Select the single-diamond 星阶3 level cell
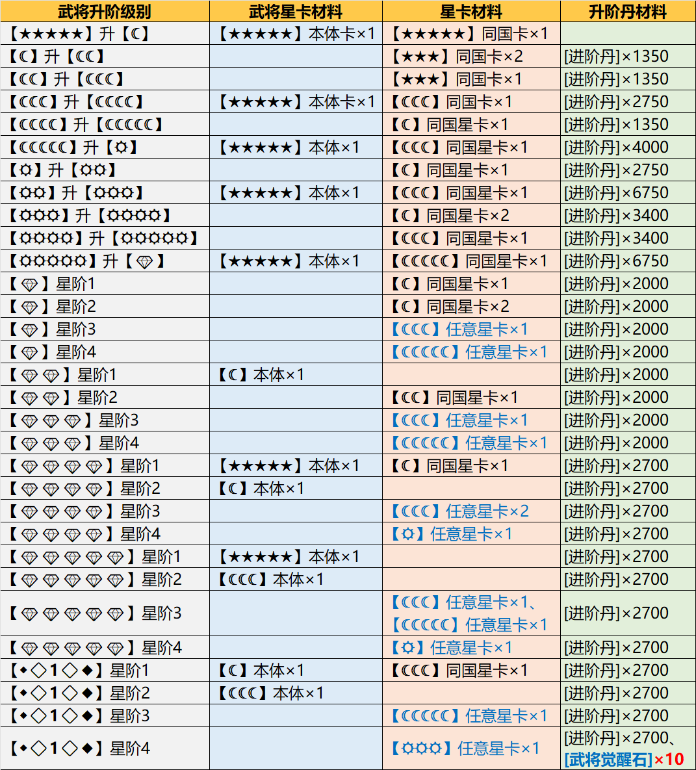696x770 pixels. click(105, 329)
